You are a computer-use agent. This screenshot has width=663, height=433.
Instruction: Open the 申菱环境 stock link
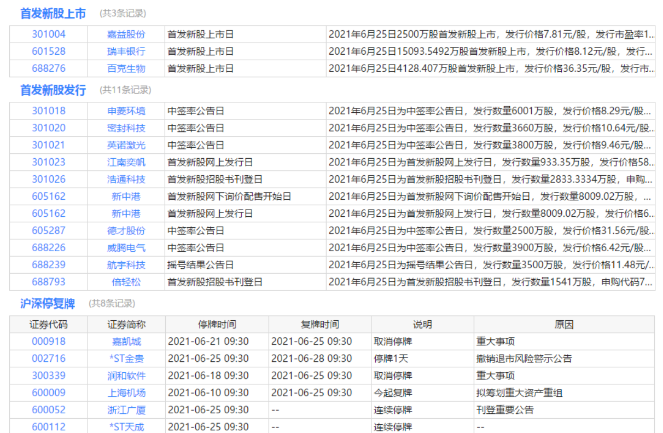click(126, 111)
